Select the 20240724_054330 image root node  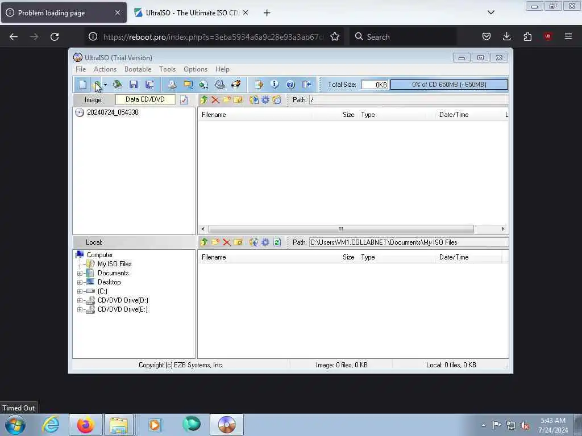(x=113, y=112)
